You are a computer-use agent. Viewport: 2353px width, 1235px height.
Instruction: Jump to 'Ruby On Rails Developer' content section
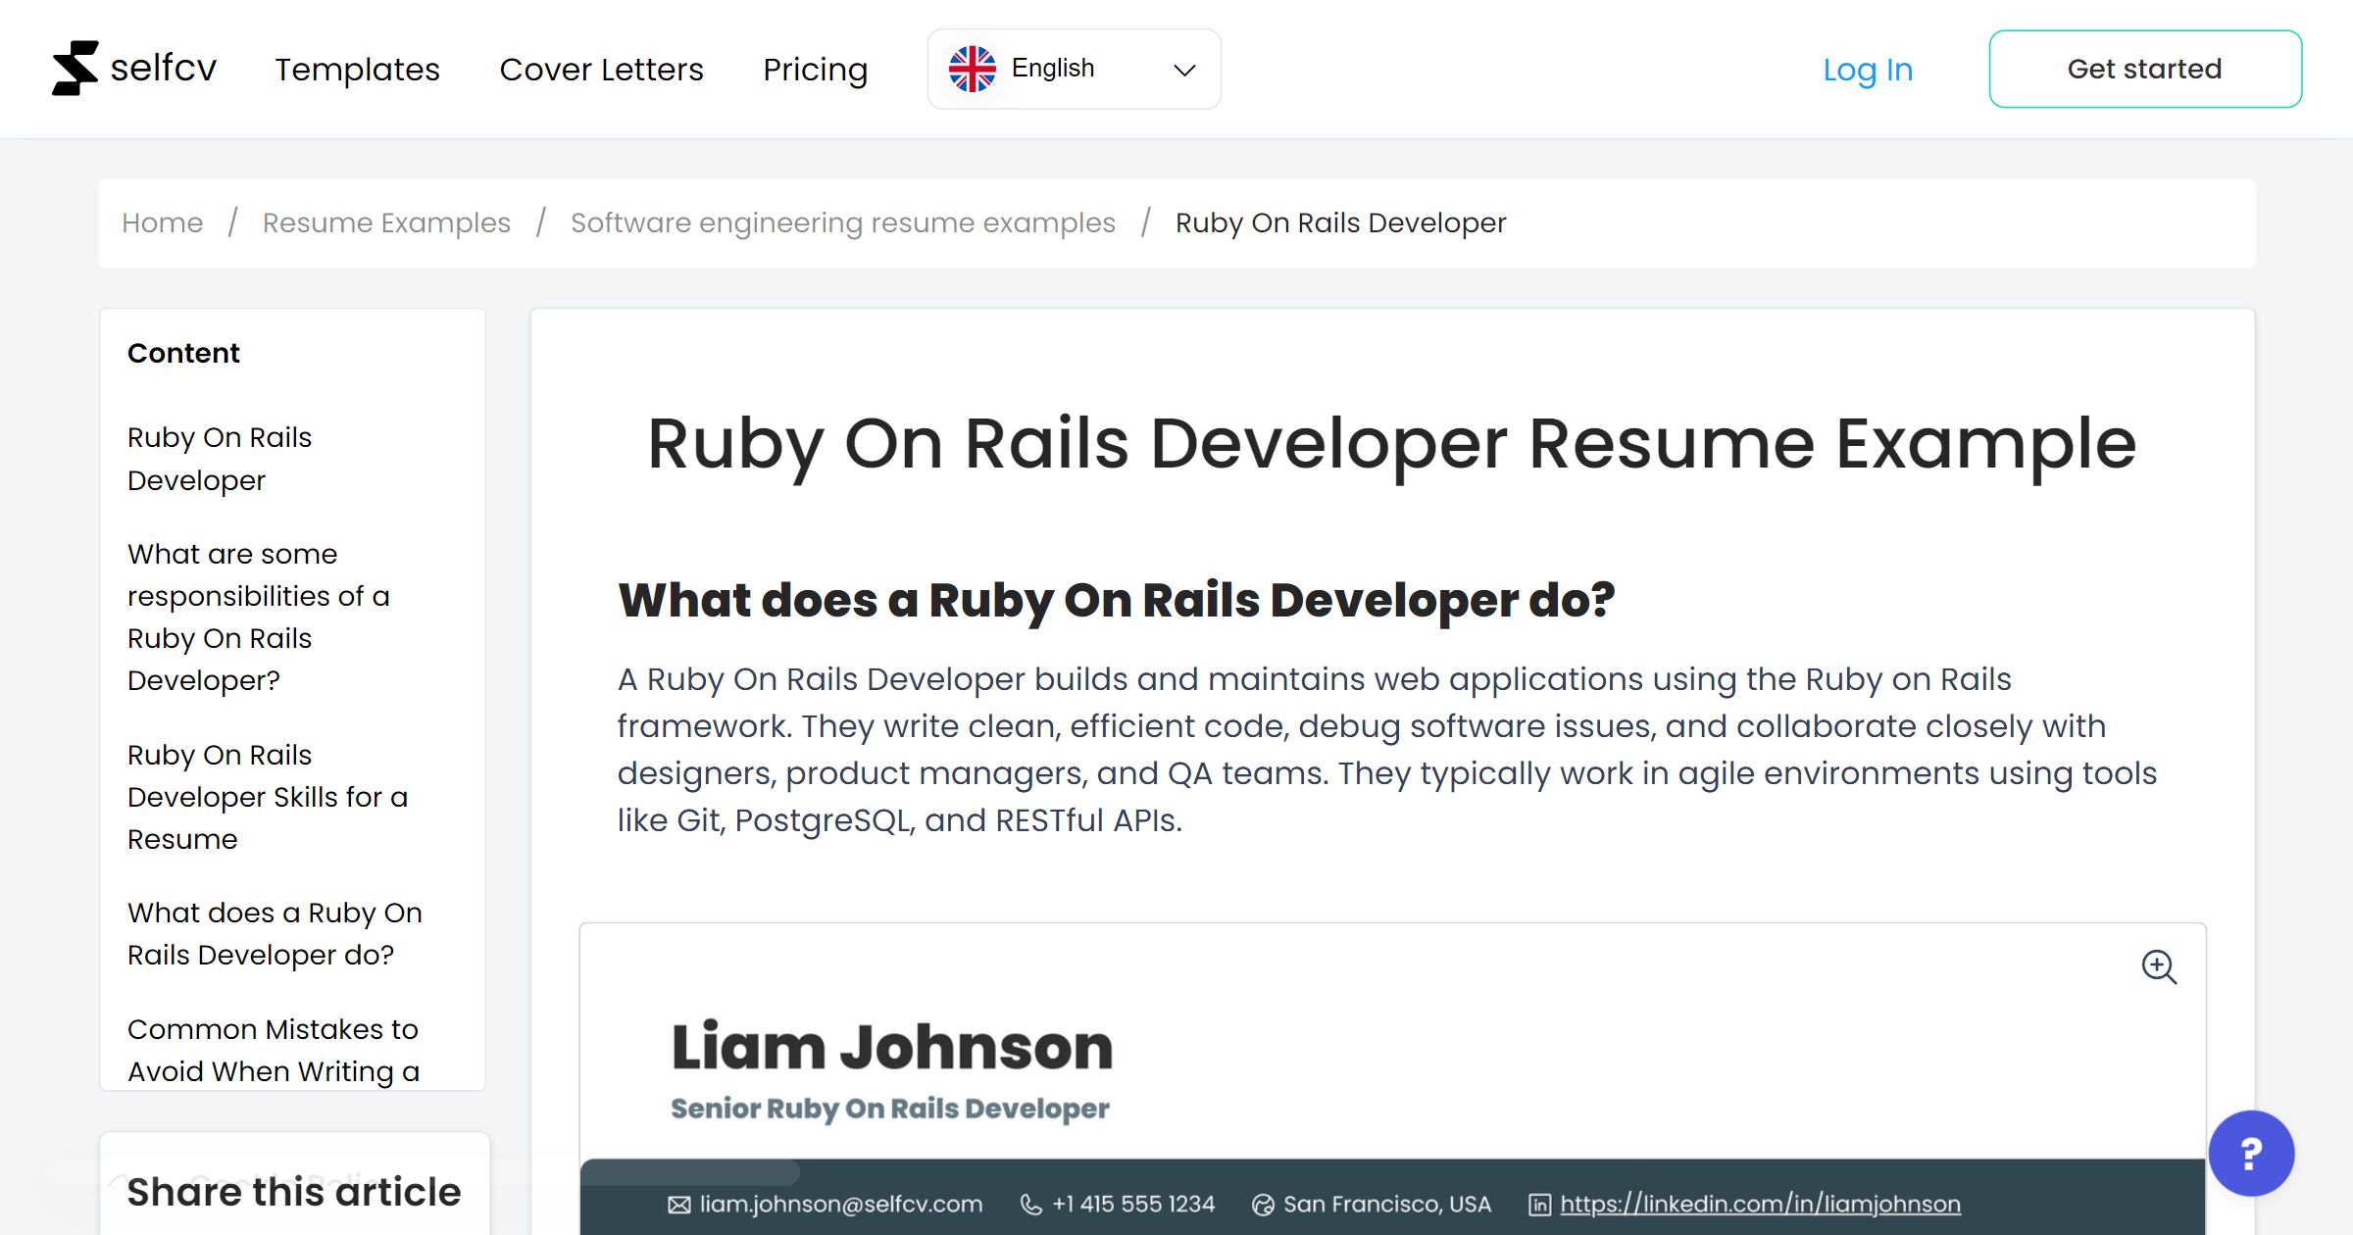[220, 459]
